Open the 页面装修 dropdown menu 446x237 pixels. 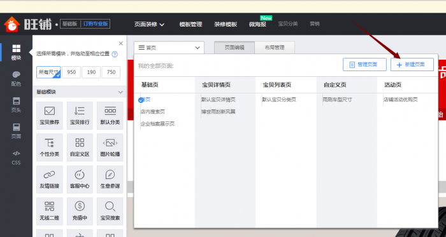pyautogui.click(x=149, y=24)
